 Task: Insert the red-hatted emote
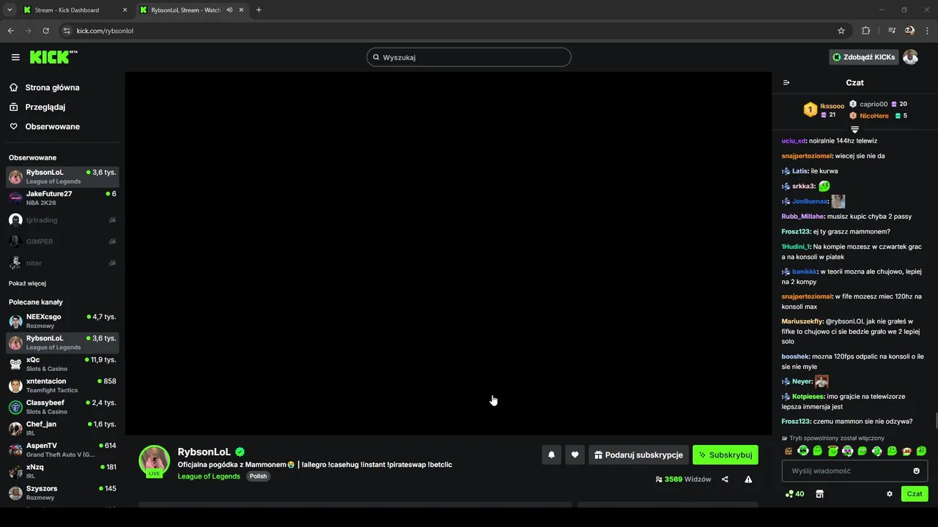click(906, 451)
